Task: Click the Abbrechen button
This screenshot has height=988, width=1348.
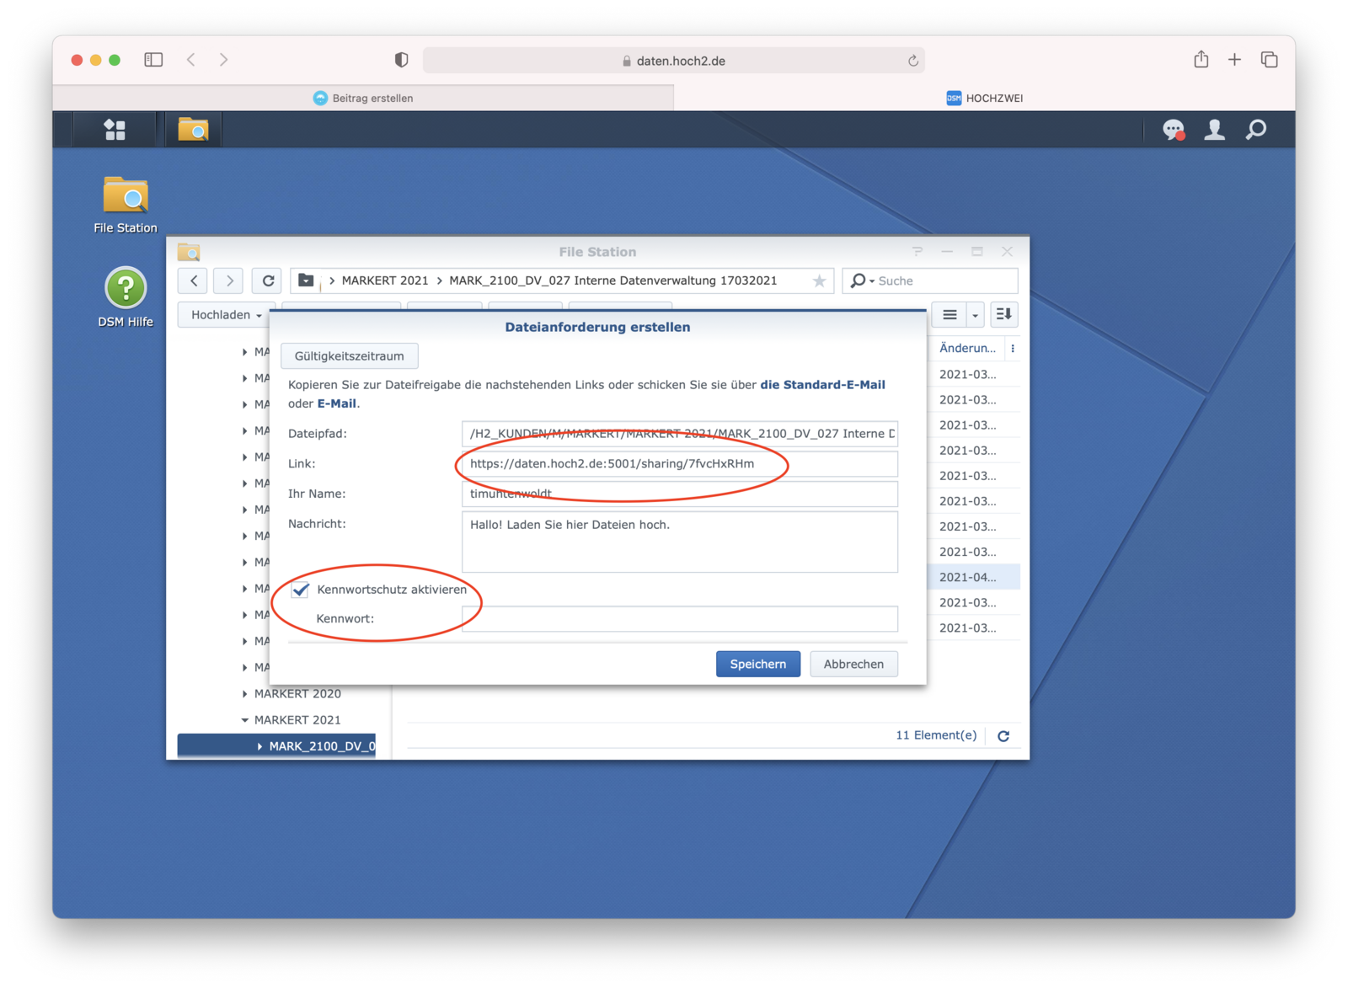Action: pos(853,664)
